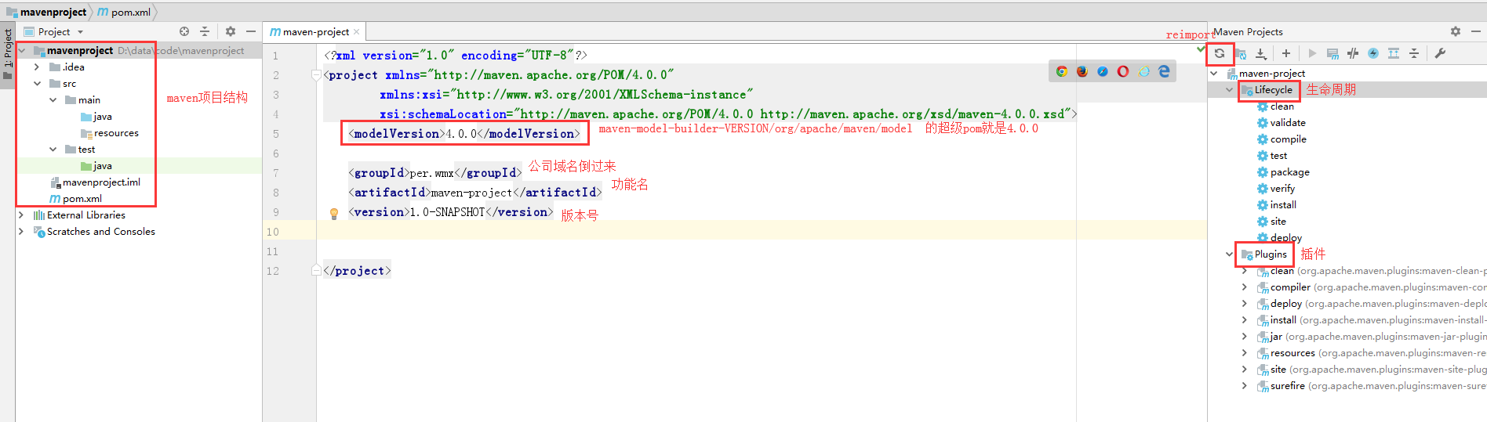This screenshot has width=1487, height=422.
Task: Click Add Maven Projects plus icon
Action: pyautogui.click(x=1286, y=53)
